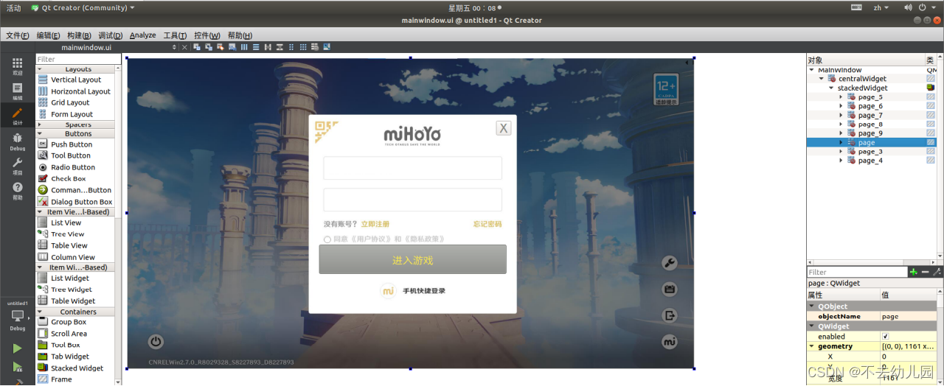Open the 活动 activities overview
The height and width of the screenshot is (386, 944).
[14, 7]
